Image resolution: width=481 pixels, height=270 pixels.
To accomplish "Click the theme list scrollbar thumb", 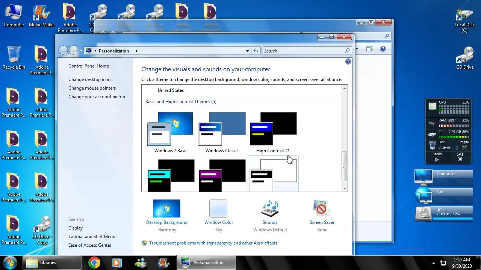I will coord(344,166).
